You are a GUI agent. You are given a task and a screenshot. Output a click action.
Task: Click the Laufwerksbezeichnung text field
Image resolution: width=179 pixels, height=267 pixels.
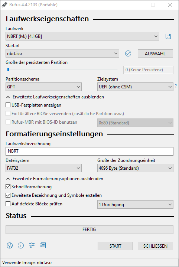coord(89,151)
